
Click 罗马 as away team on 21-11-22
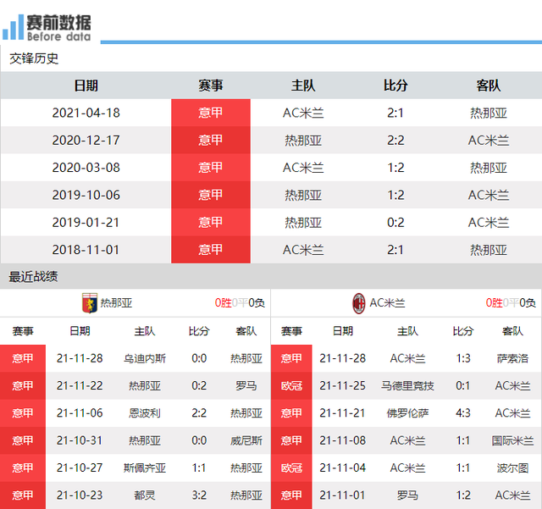246,385
